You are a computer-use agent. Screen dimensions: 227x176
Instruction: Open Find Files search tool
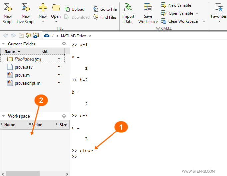[96, 17]
